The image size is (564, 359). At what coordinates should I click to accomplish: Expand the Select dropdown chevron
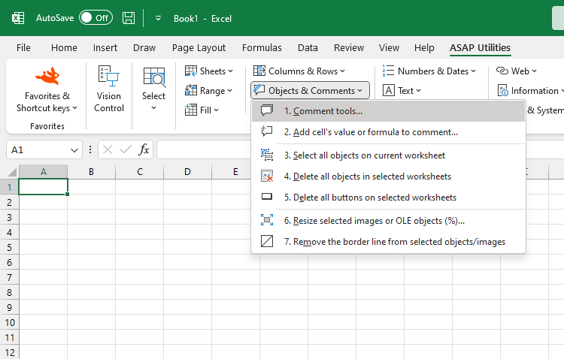[x=153, y=108]
